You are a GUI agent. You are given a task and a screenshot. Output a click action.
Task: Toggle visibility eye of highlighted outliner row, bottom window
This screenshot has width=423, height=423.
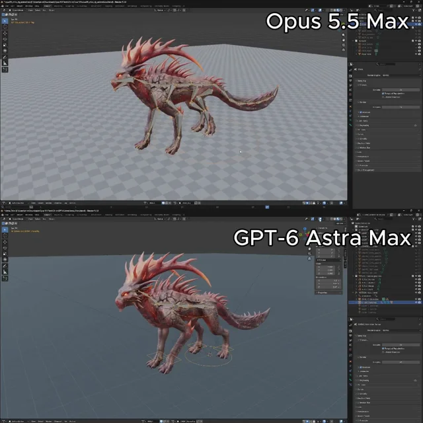pyautogui.click(x=416, y=303)
